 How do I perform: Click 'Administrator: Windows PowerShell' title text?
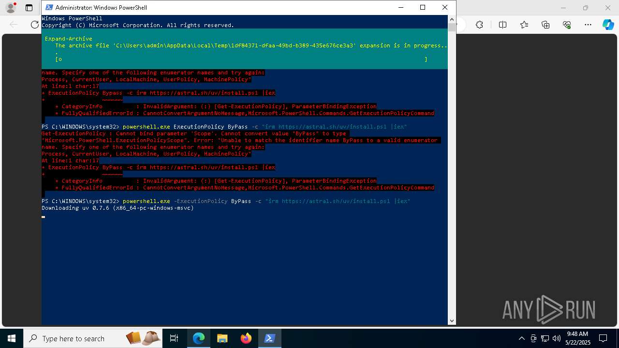coord(101,8)
